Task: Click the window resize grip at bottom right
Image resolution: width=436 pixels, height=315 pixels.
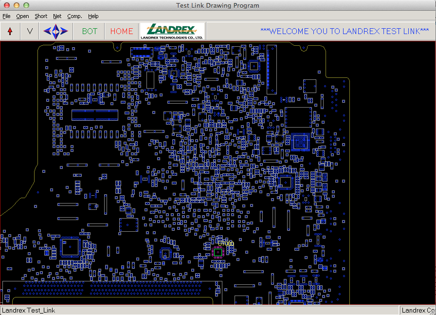Action: 433,312
